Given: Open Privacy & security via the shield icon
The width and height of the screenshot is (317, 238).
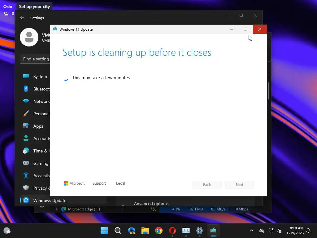Looking at the screenshot, I should click(x=26, y=188).
